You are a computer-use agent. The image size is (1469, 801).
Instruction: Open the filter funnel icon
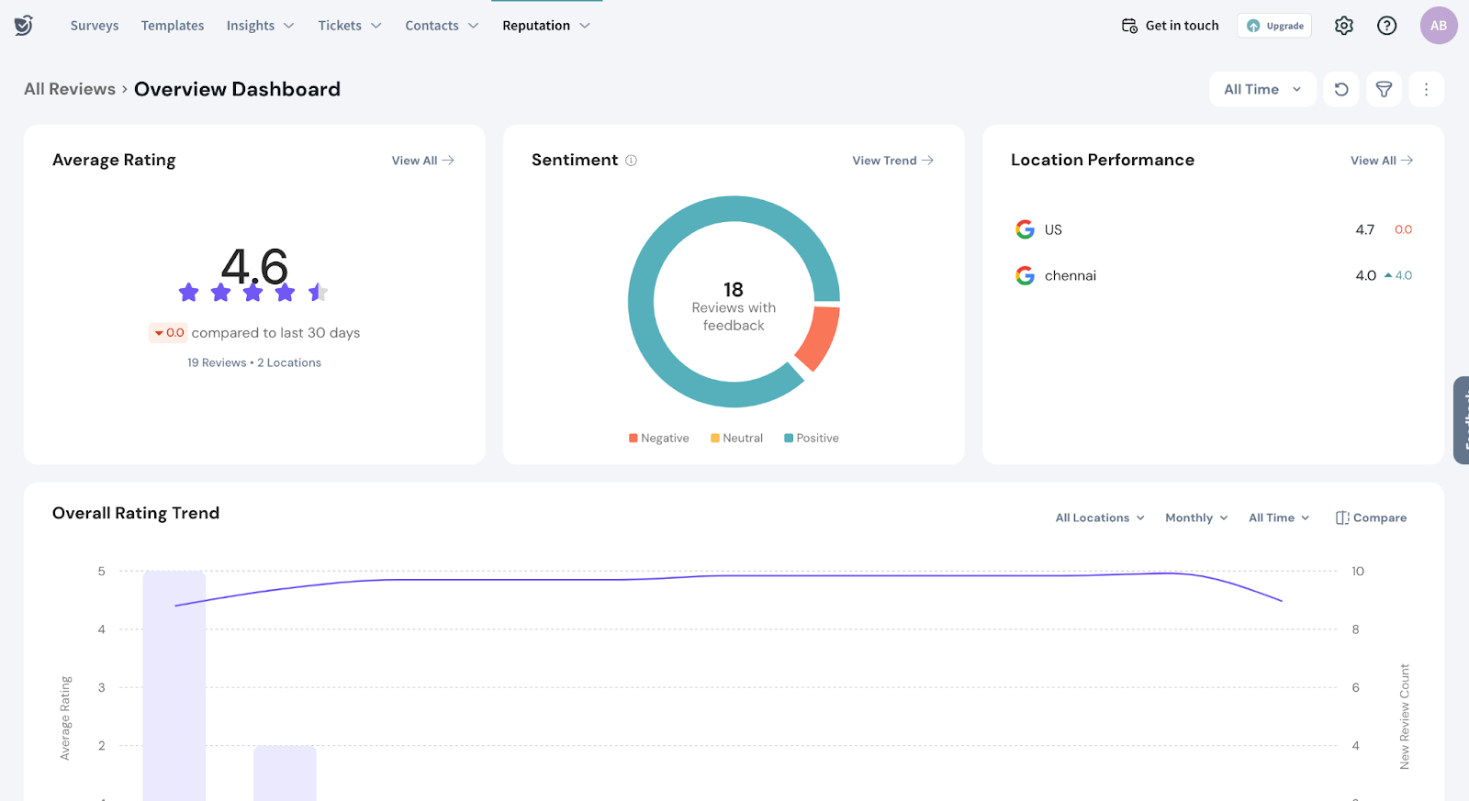tap(1384, 89)
